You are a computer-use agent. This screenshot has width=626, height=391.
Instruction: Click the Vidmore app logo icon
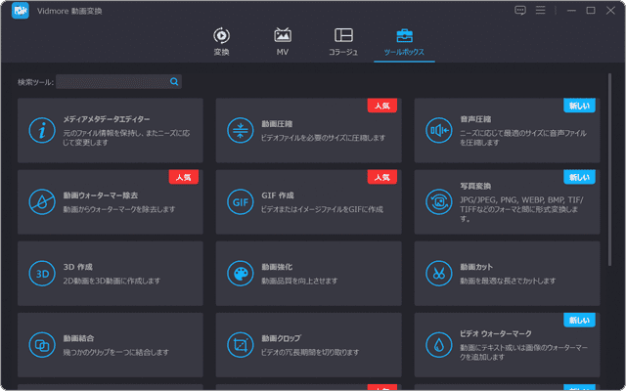(x=21, y=11)
